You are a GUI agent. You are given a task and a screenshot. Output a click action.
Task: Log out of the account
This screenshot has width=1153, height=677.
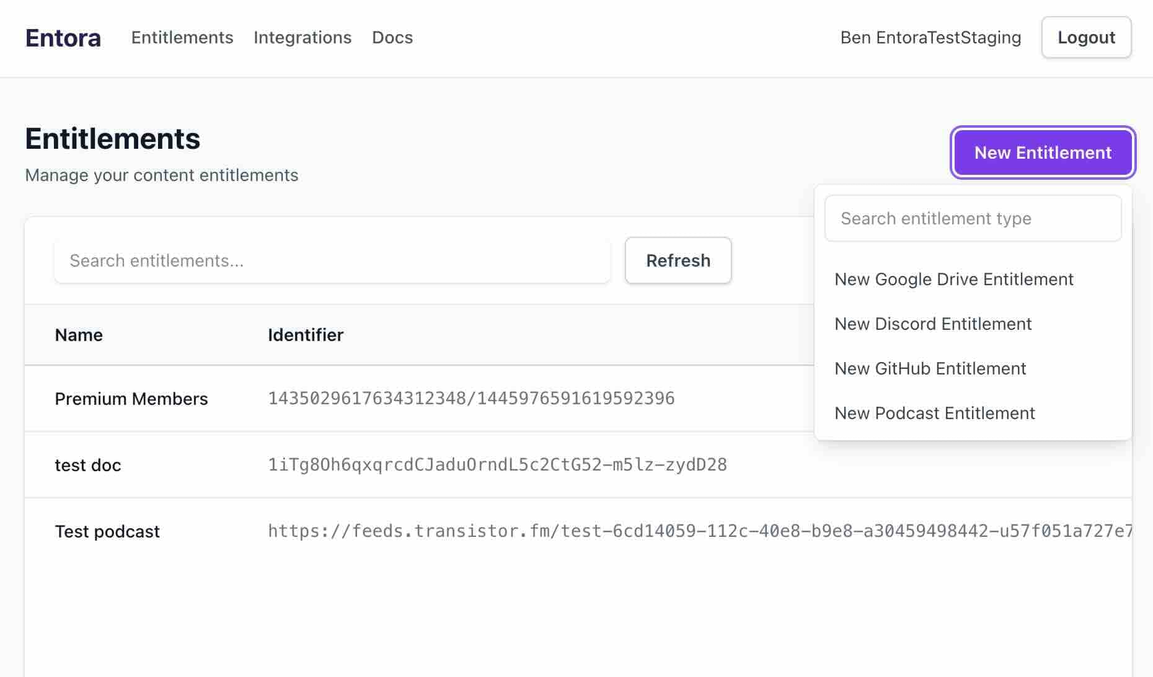pos(1086,37)
